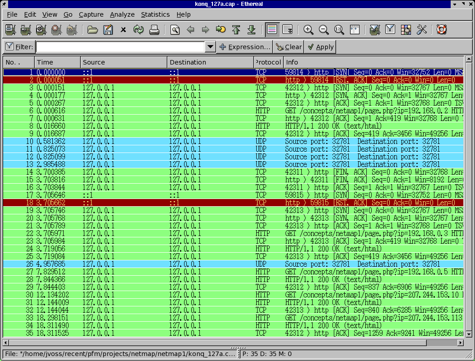
Task: Open the Capture menu
Action: [x=91, y=14]
